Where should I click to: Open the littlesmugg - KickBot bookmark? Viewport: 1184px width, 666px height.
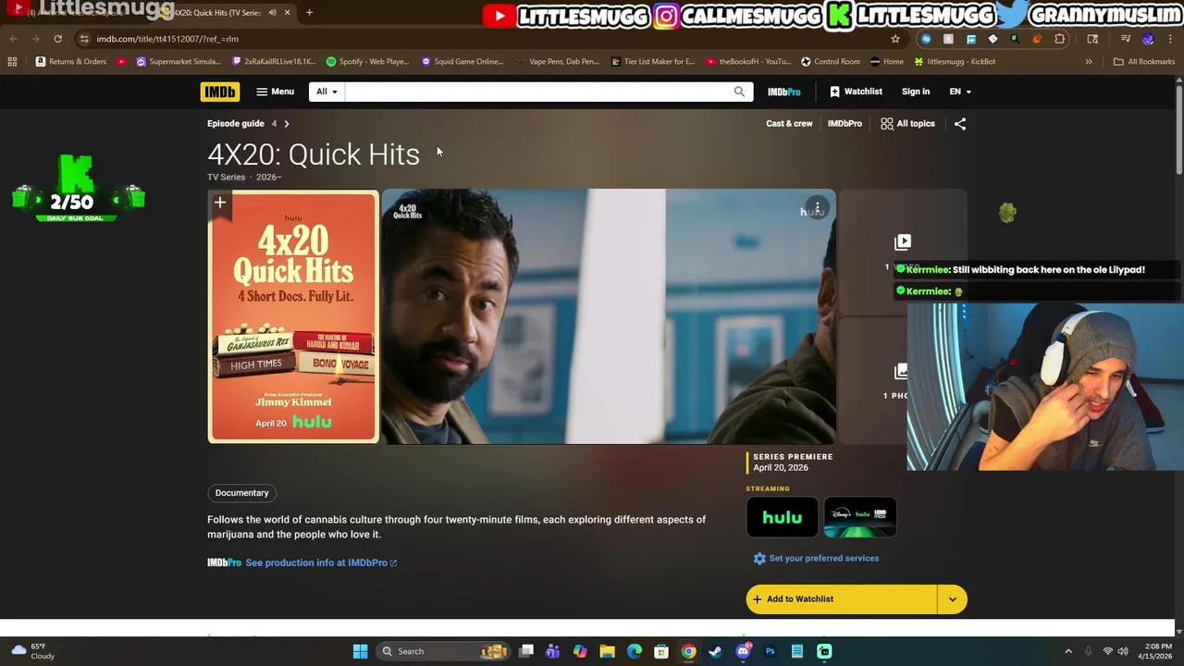point(955,61)
